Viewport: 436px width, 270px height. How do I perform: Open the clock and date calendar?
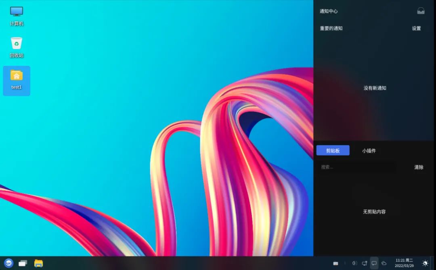pyautogui.click(x=404, y=263)
